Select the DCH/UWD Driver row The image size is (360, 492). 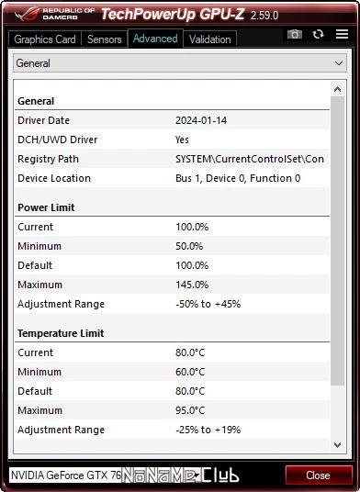(x=172, y=140)
